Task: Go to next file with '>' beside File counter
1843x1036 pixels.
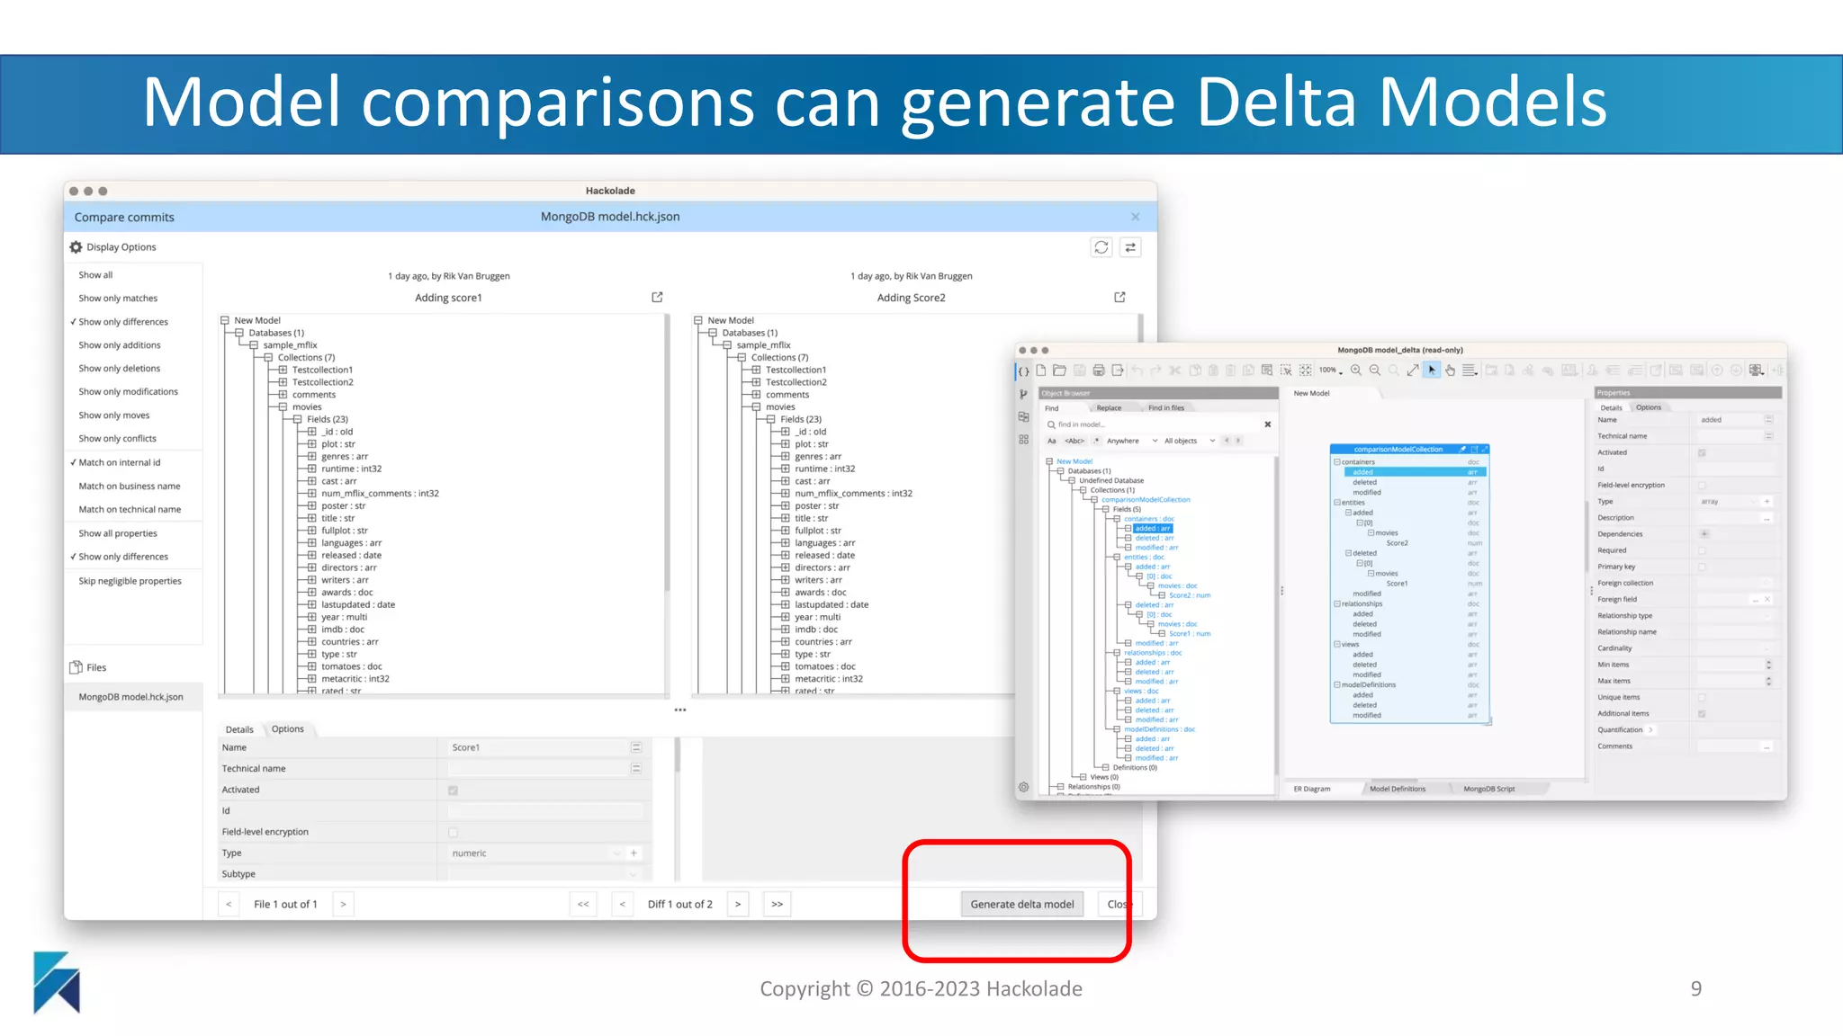Action: pos(343,904)
